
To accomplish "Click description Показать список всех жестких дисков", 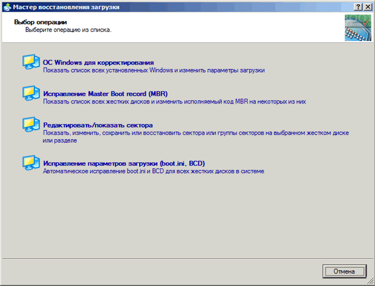I will tap(174, 102).
